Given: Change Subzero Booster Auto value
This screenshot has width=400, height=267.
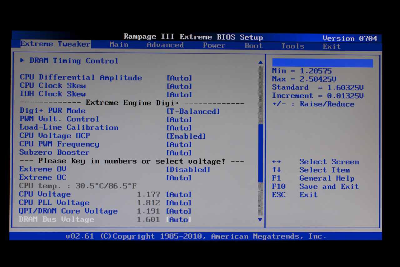Looking at the screenshot, I should [179, 153].
